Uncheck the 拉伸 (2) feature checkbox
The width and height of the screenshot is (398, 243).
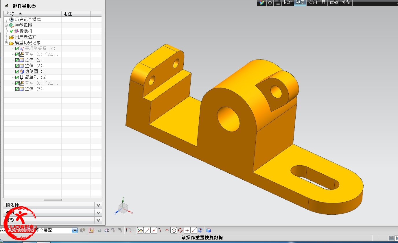pos(17,60)
